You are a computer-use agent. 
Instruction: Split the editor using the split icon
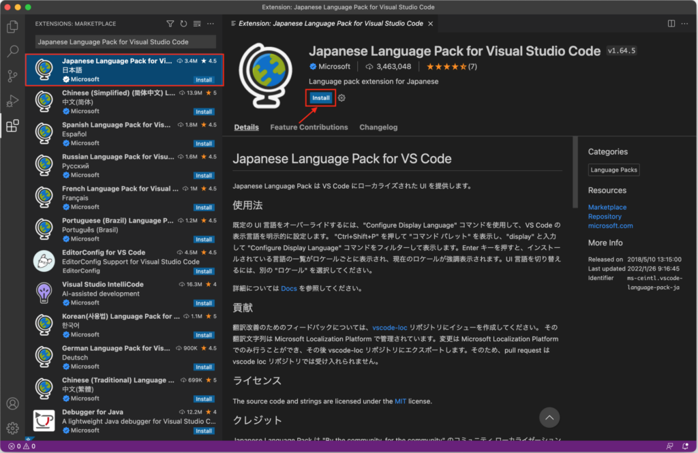coord(670,22)
